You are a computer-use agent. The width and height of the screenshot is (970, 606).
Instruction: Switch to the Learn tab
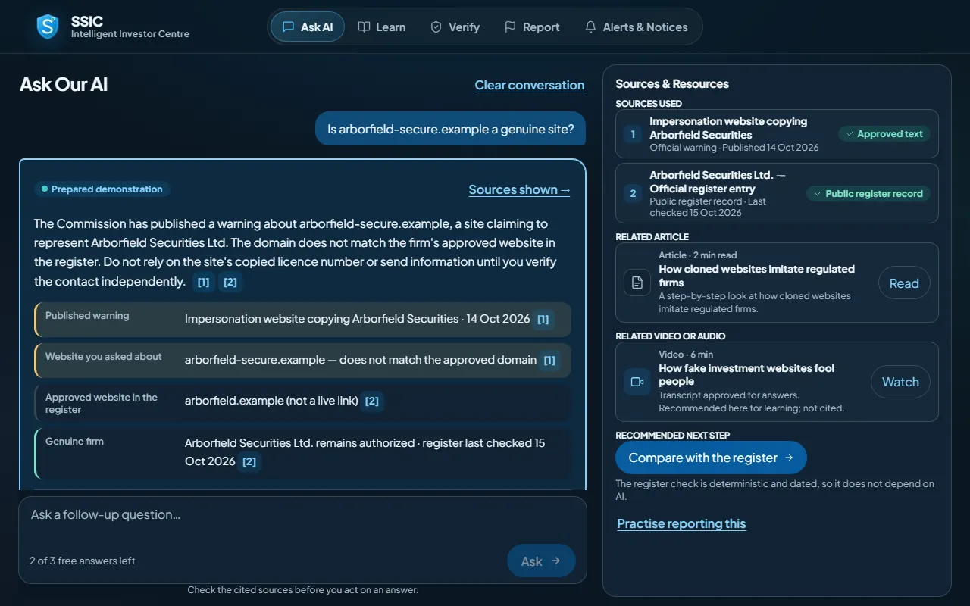(382, 27)
